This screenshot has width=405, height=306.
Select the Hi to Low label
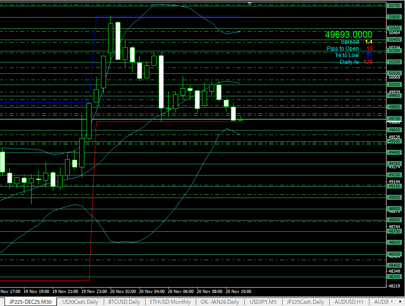(347, 55)
